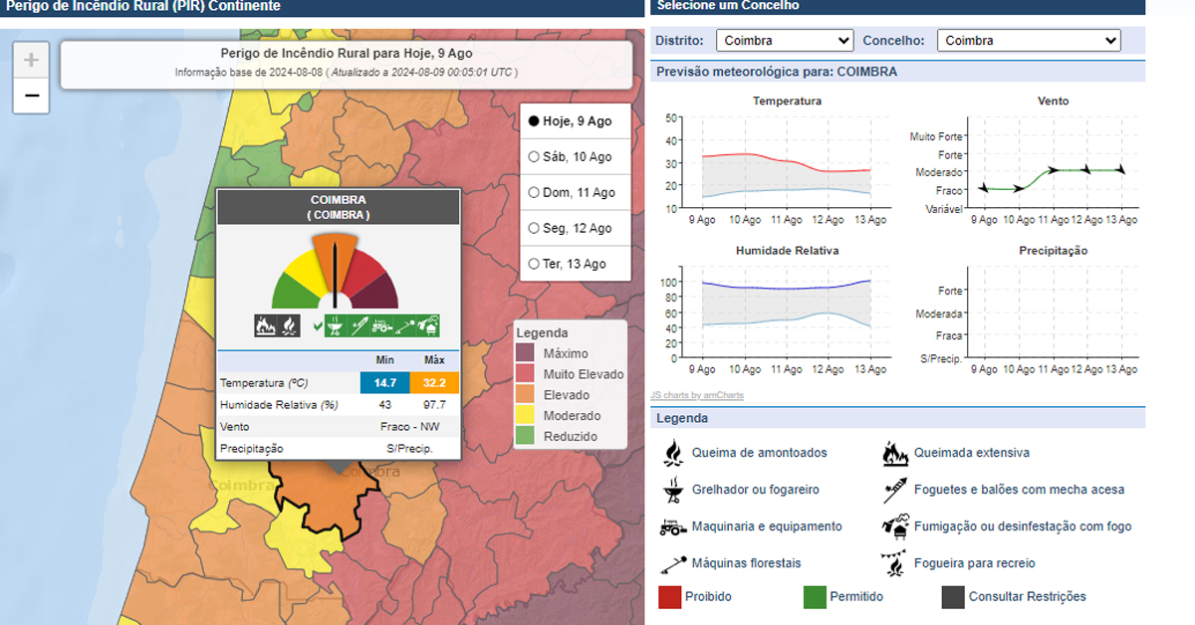Expand the Concelho dropdown
Image resolution: width=1195 pixels, height=625 pixels.
1030,41
